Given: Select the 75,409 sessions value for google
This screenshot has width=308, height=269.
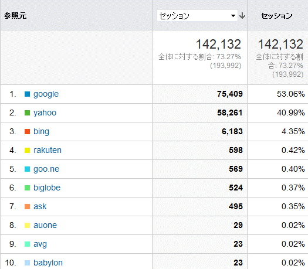Looking at the screenshot, I should pyautogui.click(x=230, y=94).
